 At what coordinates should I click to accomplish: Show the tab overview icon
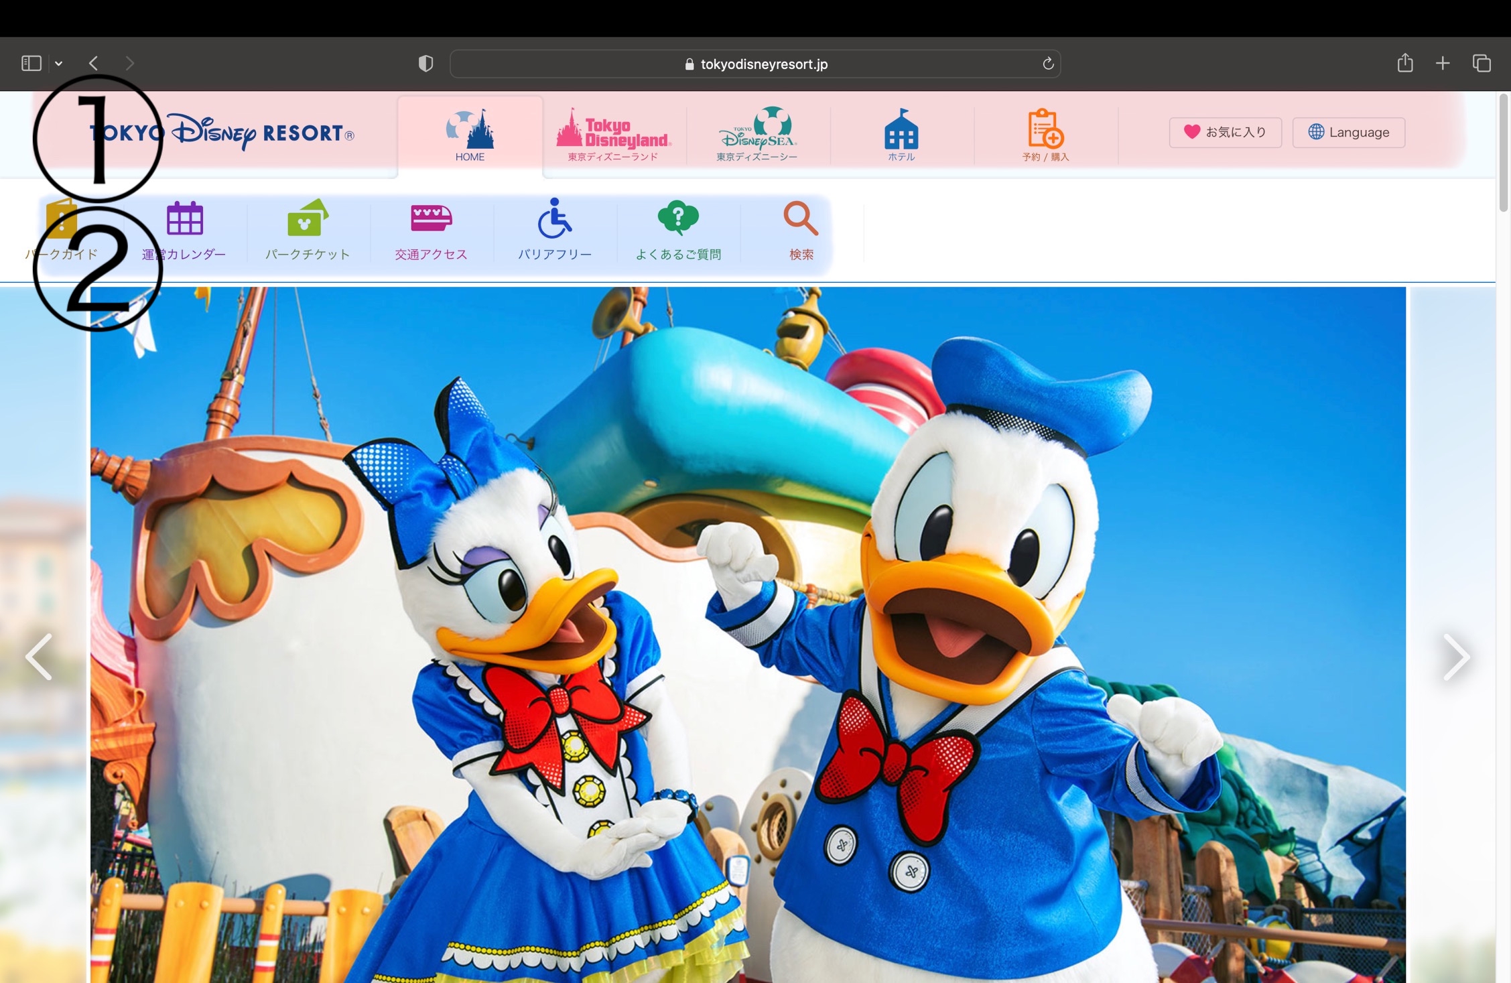[1482, 64]
